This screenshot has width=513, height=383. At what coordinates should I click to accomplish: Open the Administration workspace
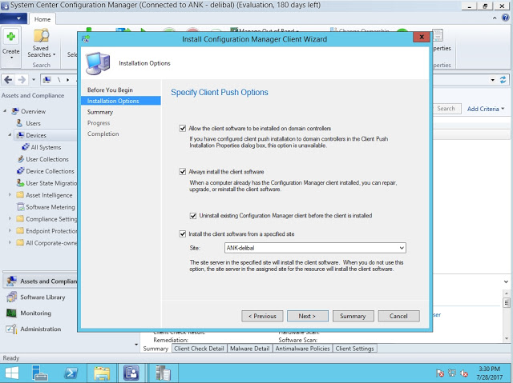[x=11, y=329]
